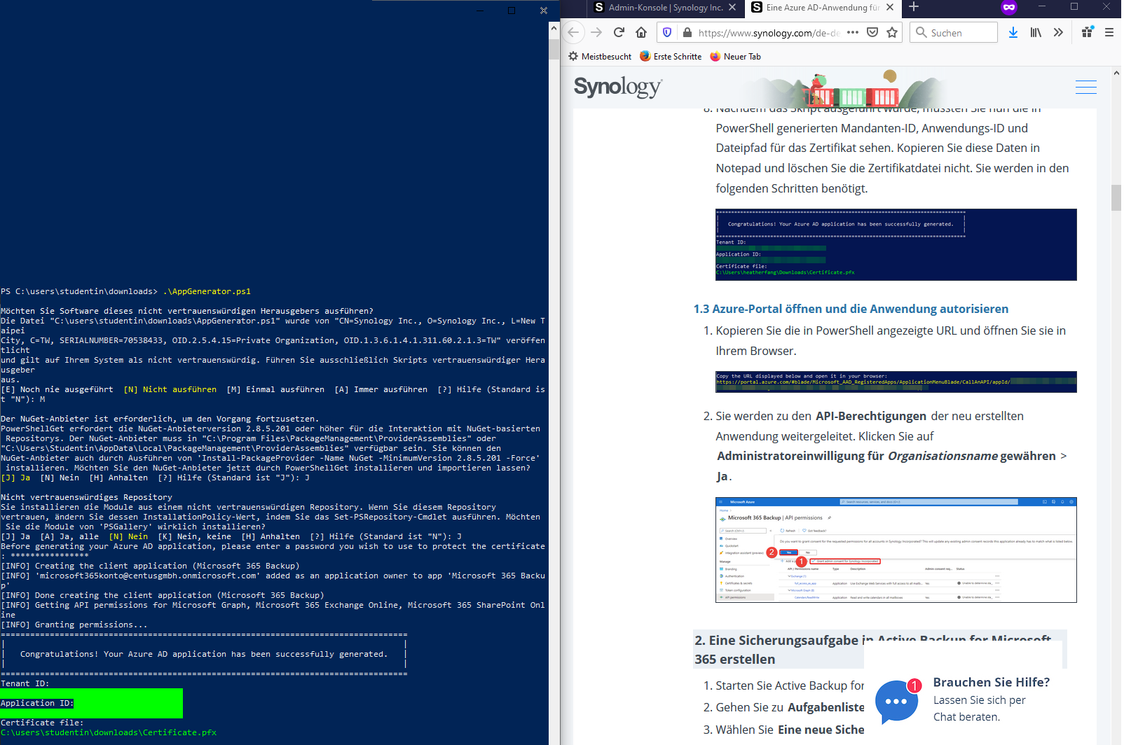The height and width of the screenshot is (745, 1124).
Task: Close the Admin-Konsole tab
Action: (732, 7)
